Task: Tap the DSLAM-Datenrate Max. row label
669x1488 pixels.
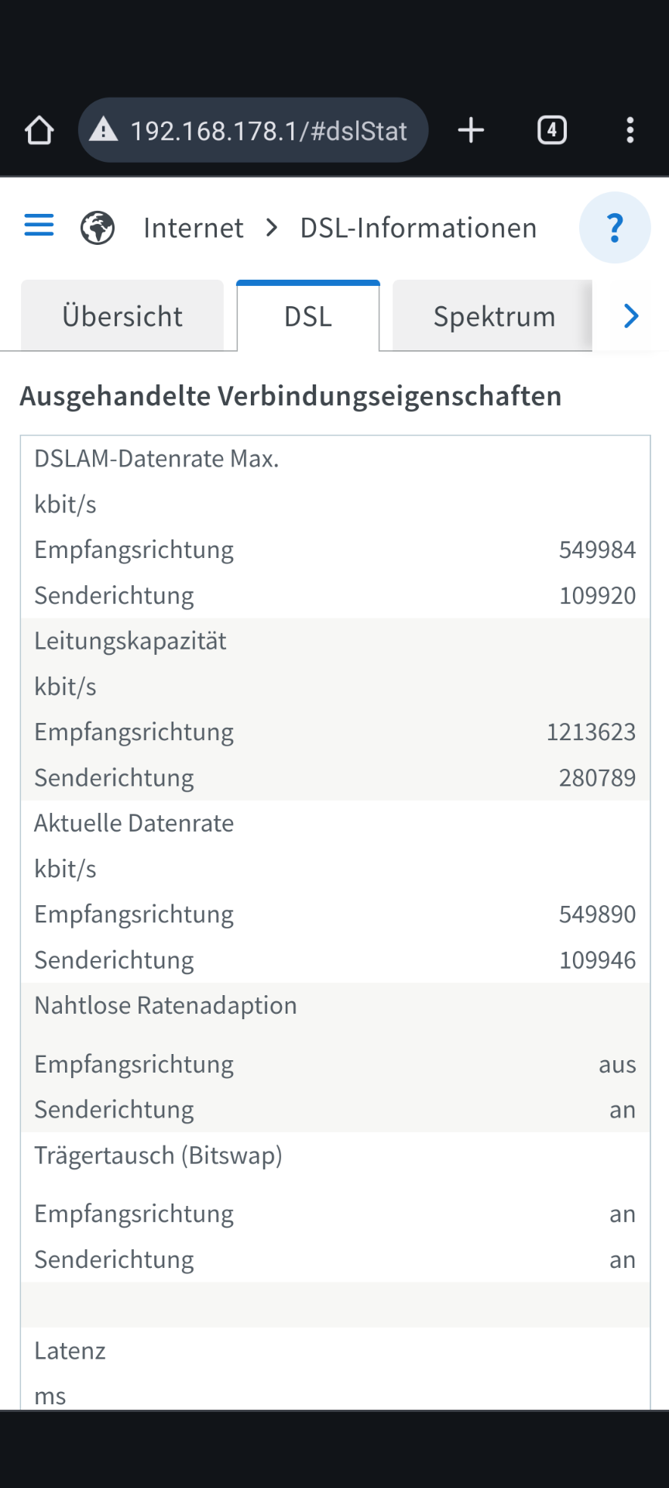Action: coord(156,459)
